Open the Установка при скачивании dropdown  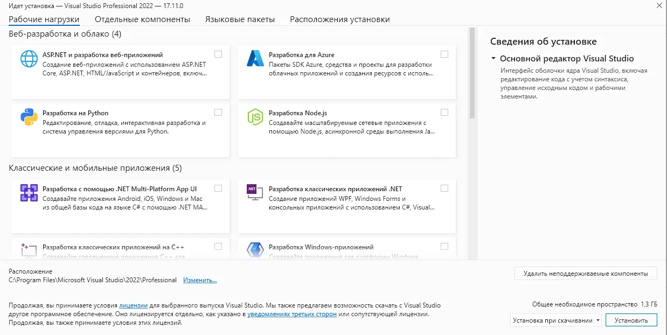[x=598, y=320]
